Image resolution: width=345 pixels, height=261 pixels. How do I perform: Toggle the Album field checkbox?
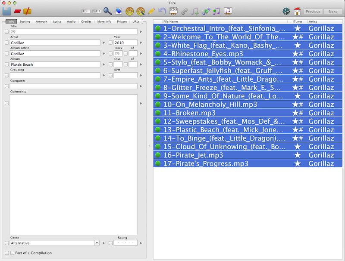pos(7,64)
